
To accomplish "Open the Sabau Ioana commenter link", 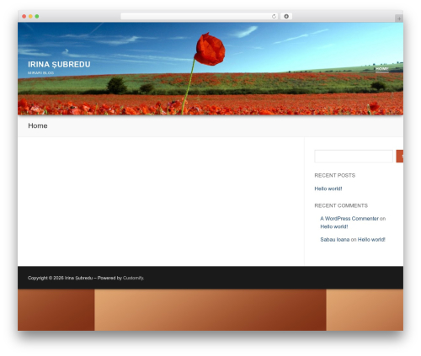I will pos(335,240).
